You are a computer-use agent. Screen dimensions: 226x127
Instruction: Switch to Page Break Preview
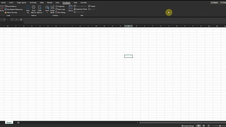(209, 126)
